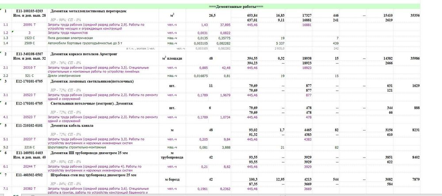Click "Светильники потолочные (амстронг). Демонтаж" item
Image resolution: width=442 pixels, height=196 pixels.
(91, 104)
